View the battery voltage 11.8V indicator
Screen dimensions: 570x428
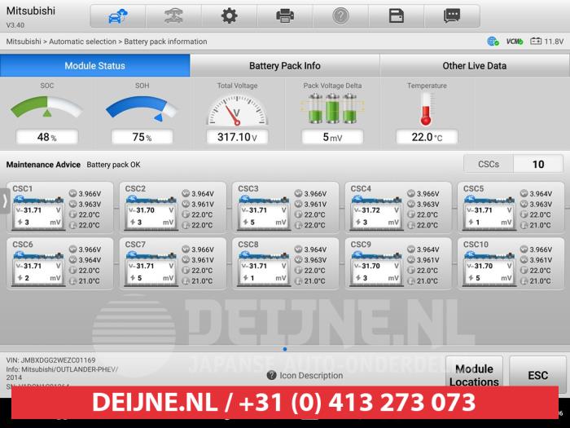pos(546,42)
